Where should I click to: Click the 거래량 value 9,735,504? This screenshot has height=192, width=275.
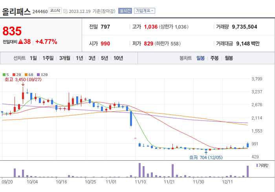pyautogui.click(x=244, y=27)
